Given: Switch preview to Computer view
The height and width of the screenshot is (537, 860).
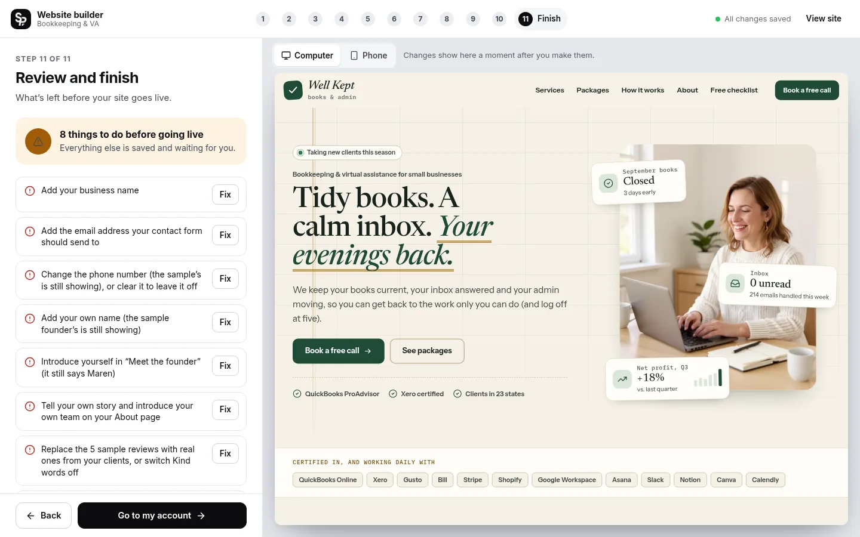Looking at the screenshot, I should tap(308, 55).
